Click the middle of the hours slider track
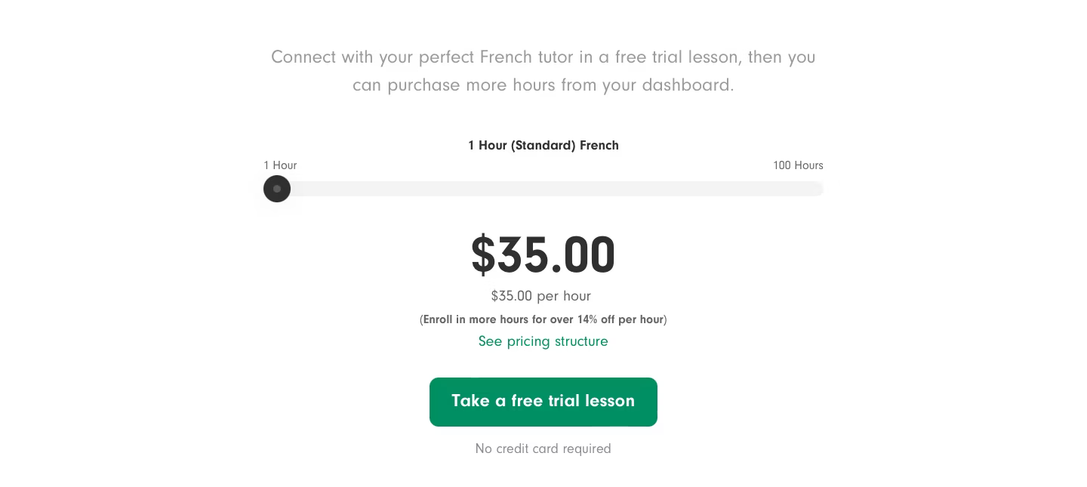This screenshot has width=1087, height=487. tap(543, 189)
